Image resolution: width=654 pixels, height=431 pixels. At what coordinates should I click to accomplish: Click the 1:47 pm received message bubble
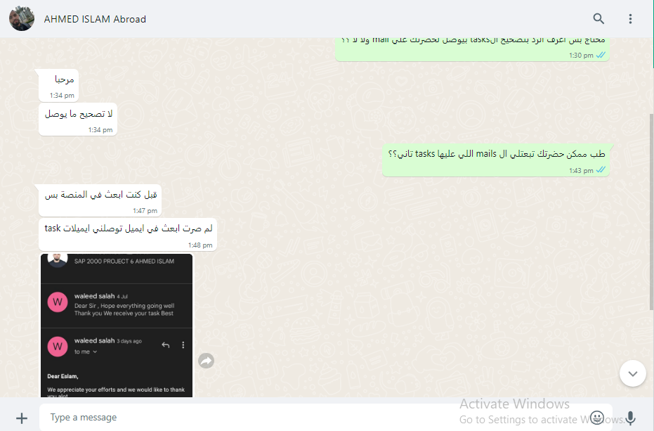(100, 200)
